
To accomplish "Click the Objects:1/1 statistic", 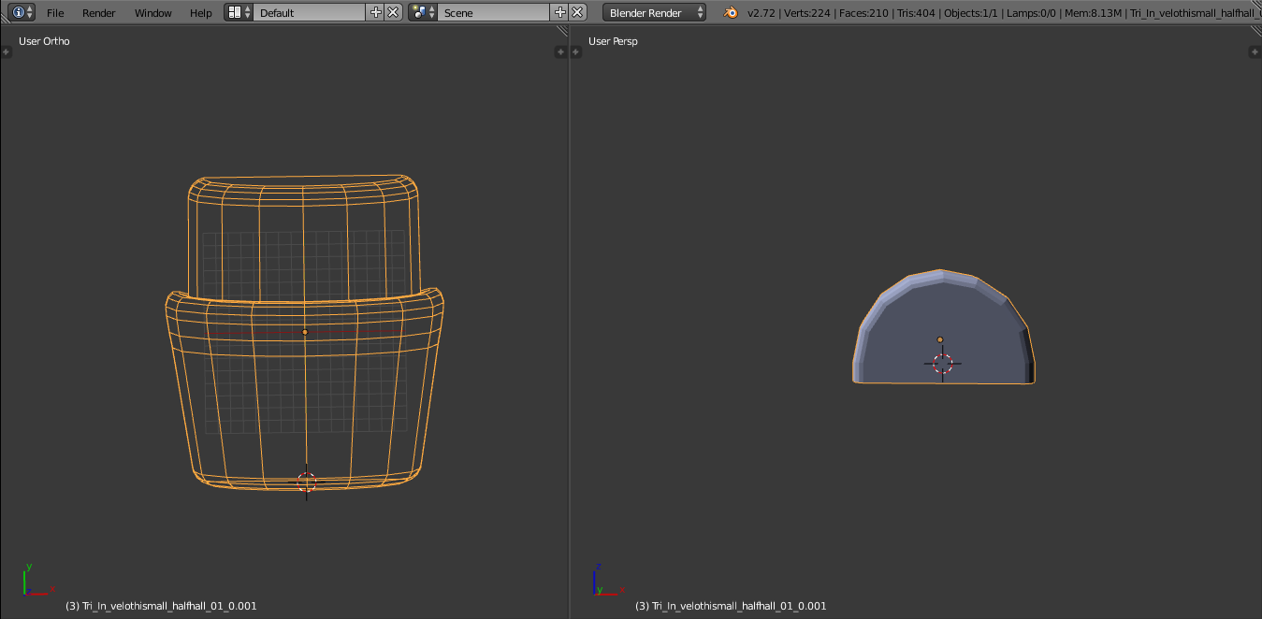I will coord(973,13).
